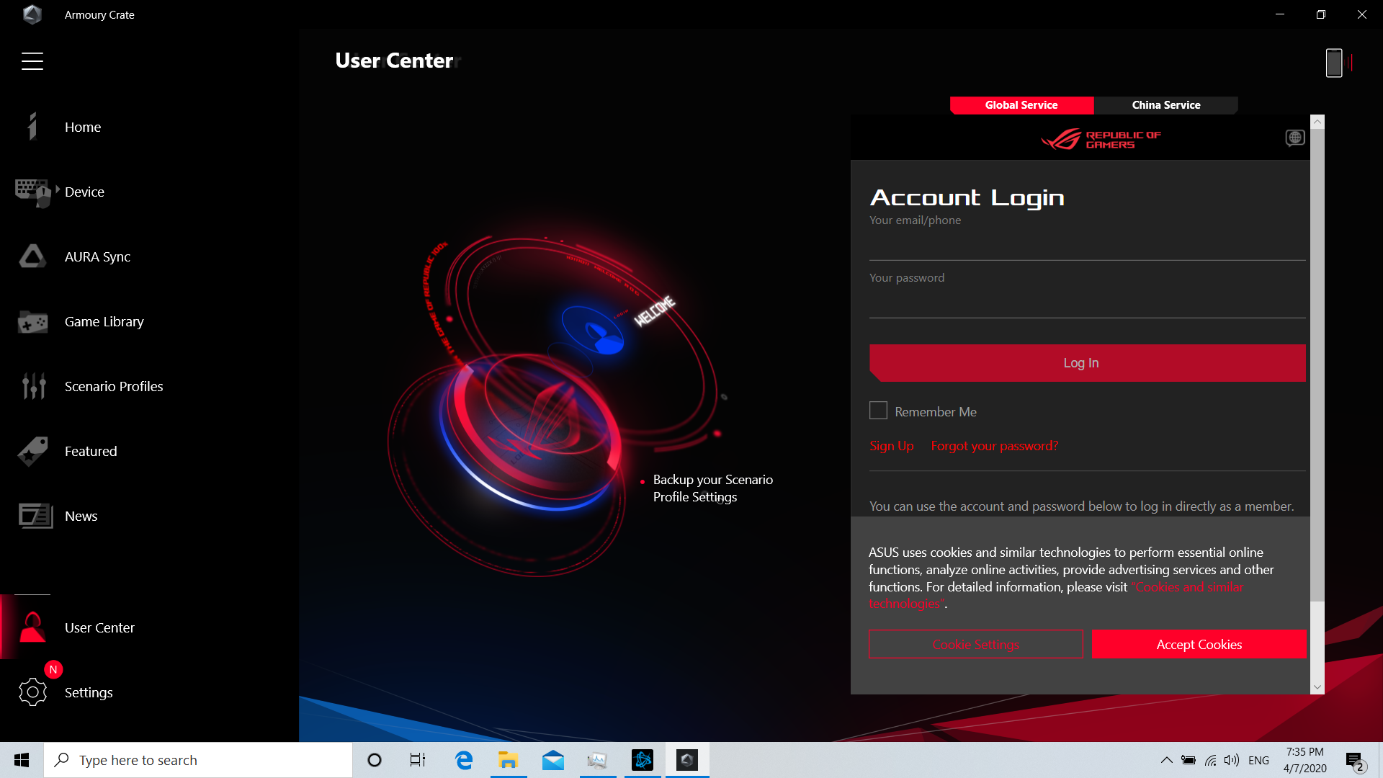Click the ENG language indicator
This screenshot has height=778, width=1383.
[x=1258, y=760]
